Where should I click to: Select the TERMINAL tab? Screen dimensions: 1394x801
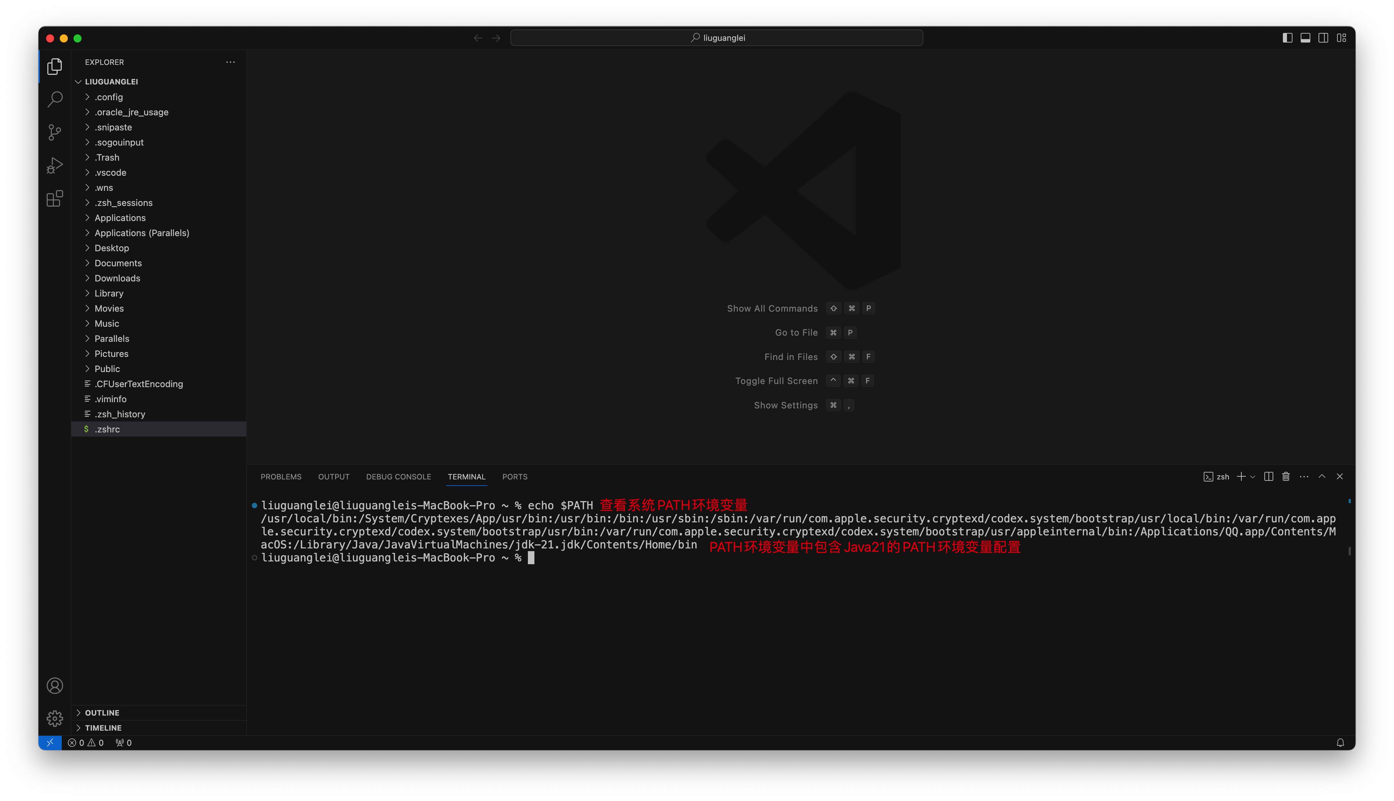(x=466, y=476)
